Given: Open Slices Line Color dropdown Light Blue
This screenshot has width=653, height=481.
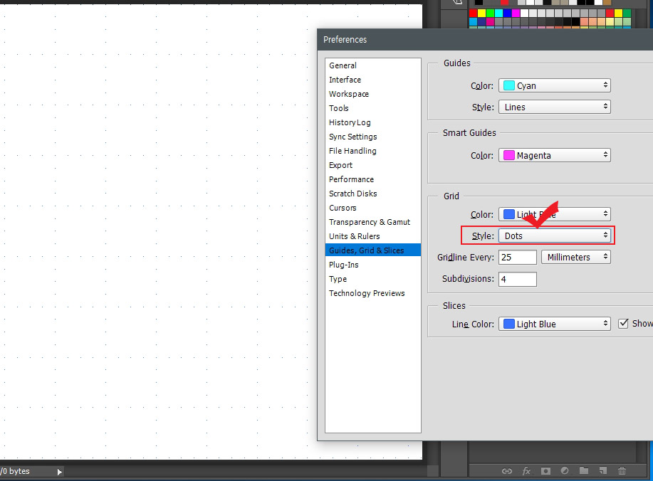Looking at the screenshot, I should 554,324.
